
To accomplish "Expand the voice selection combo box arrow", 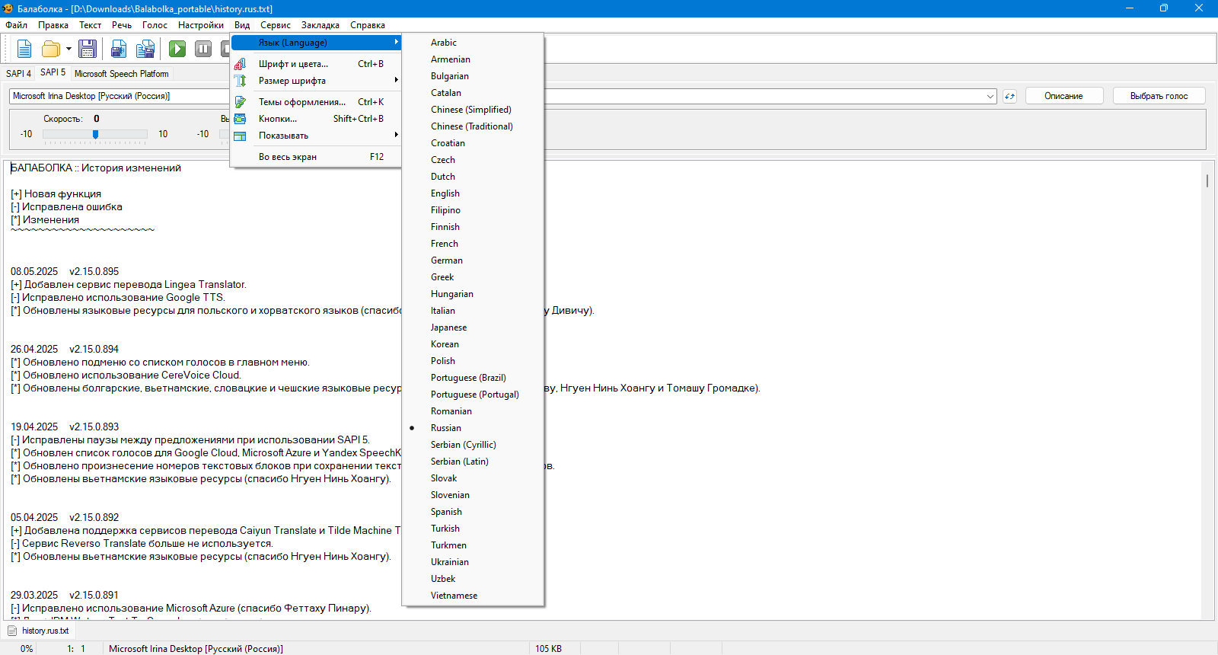I will pyautogui.click(x=990, y=96).
